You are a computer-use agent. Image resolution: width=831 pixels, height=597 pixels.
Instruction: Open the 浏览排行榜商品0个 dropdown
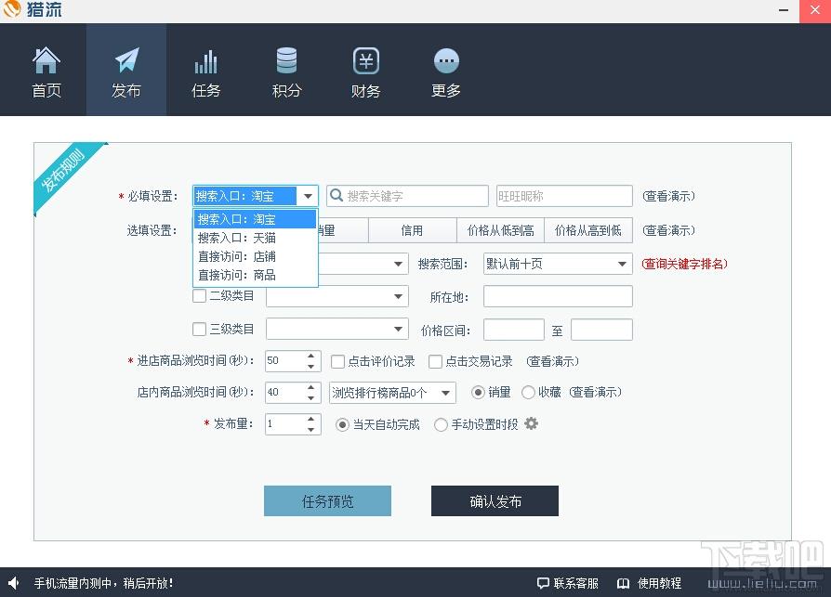(x=392, y=393)
